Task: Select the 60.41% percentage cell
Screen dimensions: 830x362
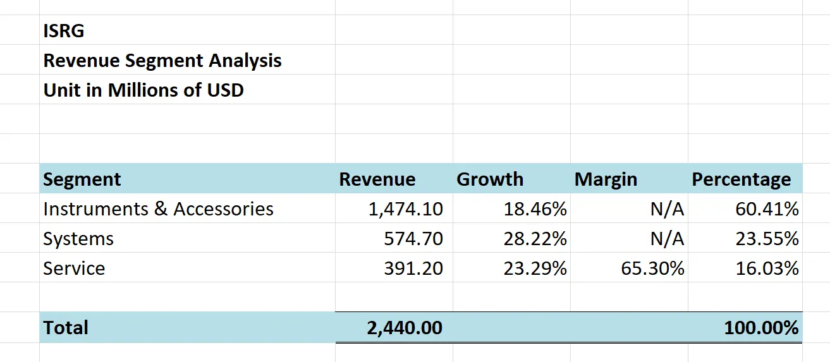Action: (x=767, y=209)
